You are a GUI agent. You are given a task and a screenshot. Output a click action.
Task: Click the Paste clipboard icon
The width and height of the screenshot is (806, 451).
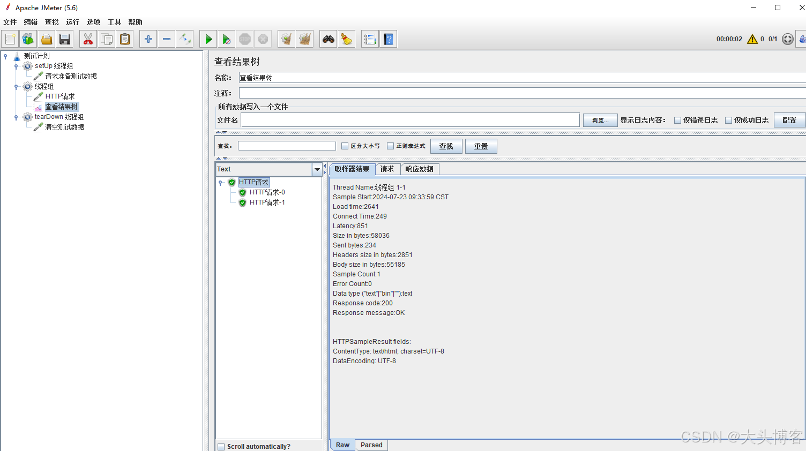(x=125, y=39)
